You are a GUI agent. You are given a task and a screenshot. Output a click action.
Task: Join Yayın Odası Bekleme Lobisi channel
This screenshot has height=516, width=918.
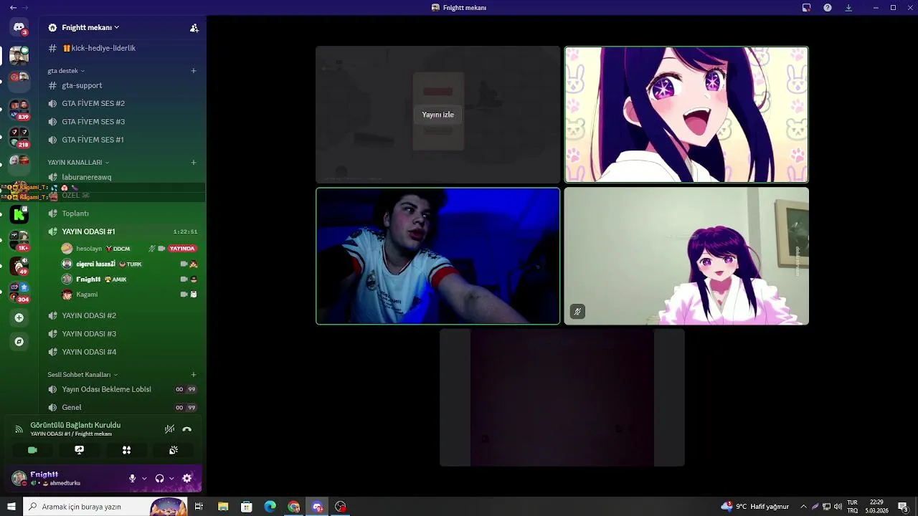click(x=122, y=389)
